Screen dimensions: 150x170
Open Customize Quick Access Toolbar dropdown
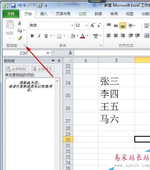46,6
